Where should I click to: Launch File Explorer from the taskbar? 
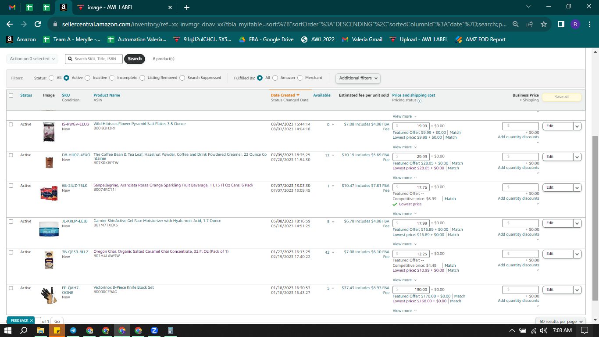(40, 330)
